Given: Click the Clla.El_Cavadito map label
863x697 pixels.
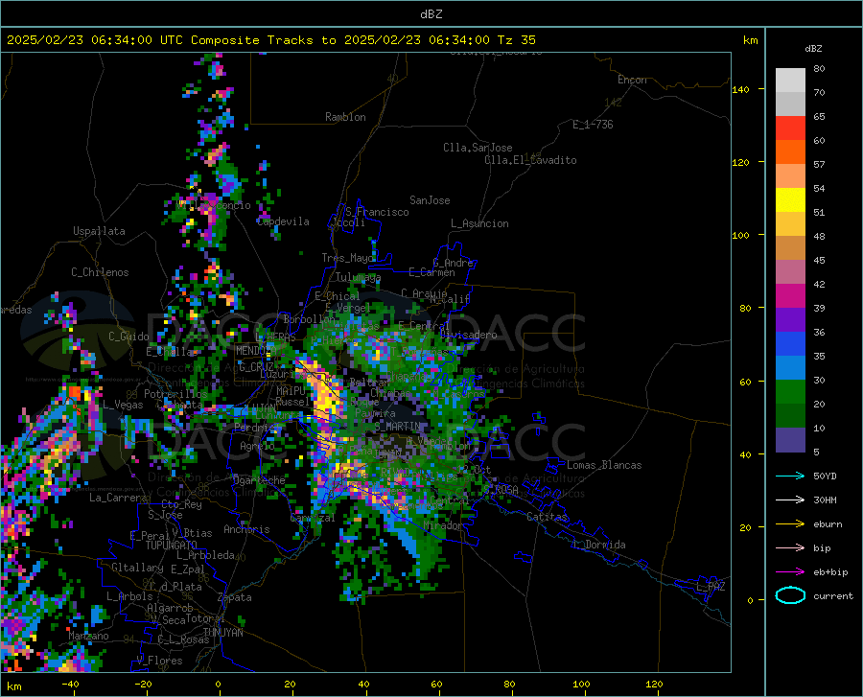Looking at the screenshot, I should [530, 160].
